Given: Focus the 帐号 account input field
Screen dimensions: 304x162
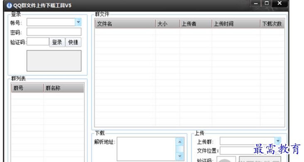Looking at the screenshot, I should click(51, 22).
